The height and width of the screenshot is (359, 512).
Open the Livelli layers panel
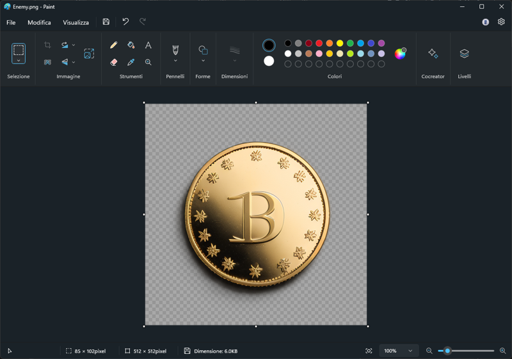pos(465,53)
